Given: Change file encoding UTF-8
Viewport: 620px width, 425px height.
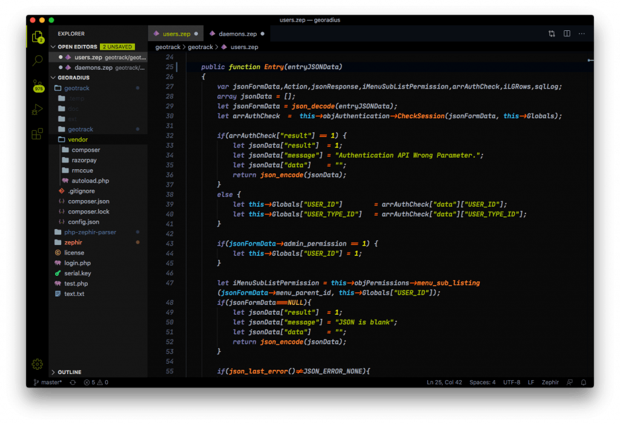Looking at the screenshot, I should (x=511, y=382).
